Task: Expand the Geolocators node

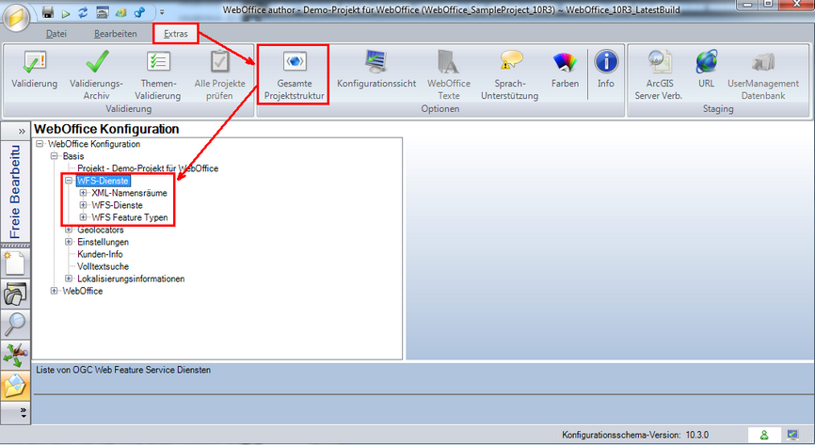Action: [69, 230]
